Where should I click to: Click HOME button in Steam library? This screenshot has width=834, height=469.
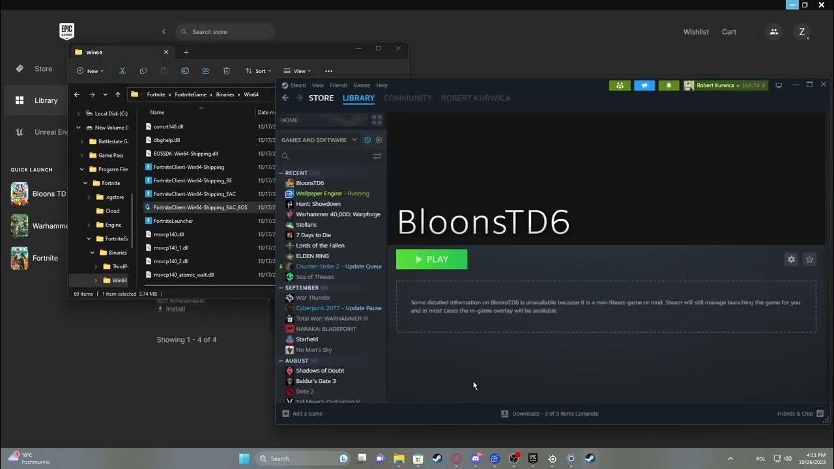tap(324, 120)
